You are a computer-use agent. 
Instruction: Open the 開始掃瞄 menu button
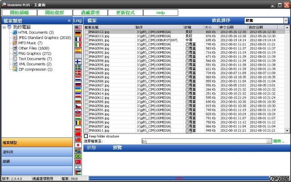(x=19, y=13)
